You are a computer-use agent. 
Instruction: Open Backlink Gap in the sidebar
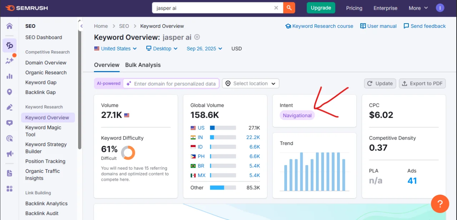click(x=40, y=92)
